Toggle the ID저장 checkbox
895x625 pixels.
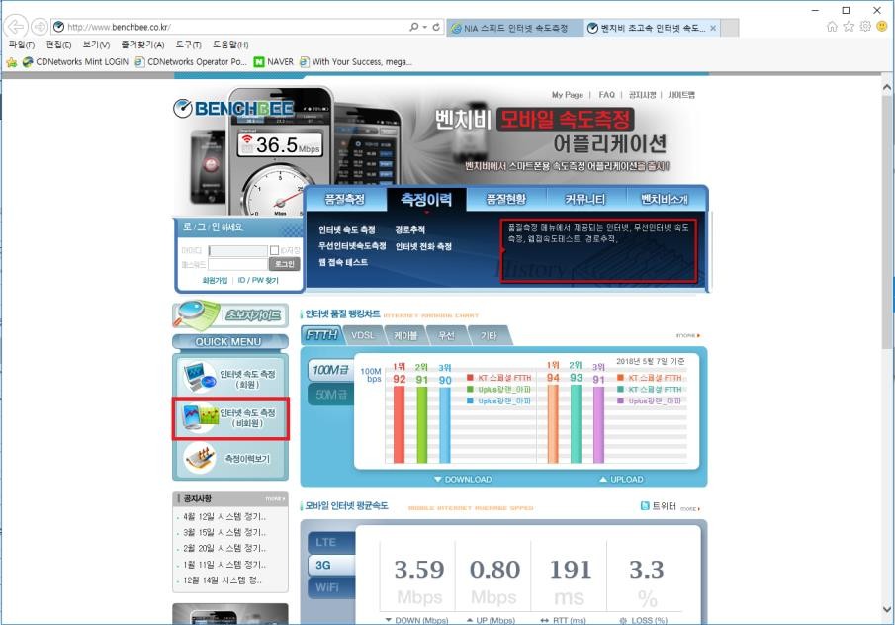(274, 250)
